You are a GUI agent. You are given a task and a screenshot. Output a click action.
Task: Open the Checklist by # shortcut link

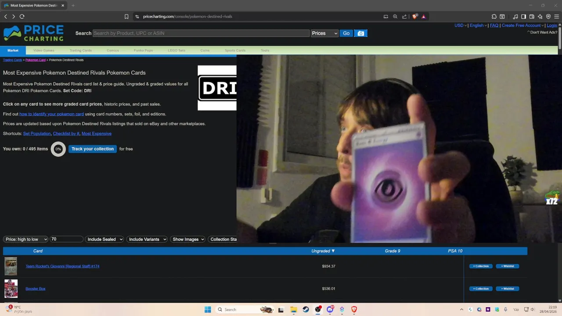[66, 133]
